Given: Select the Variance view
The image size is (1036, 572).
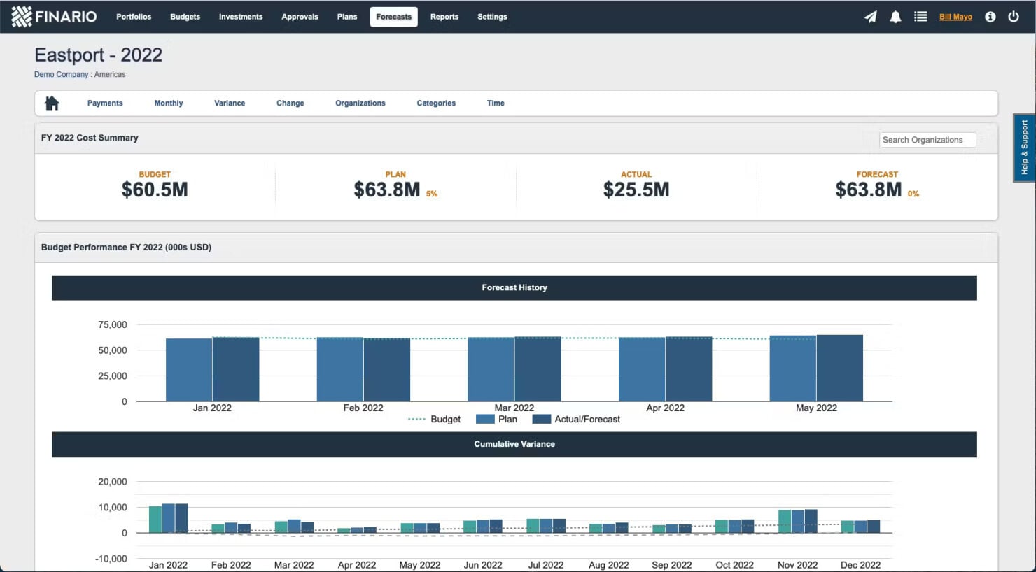Looking at the screenshot, I should click(x=230, y=103).
